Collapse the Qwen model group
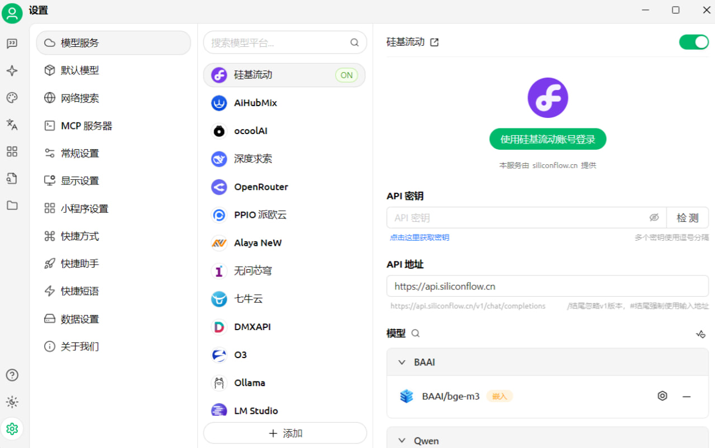Image resolution: width=715 pixels, height=448 pixels. pos(402,441)
